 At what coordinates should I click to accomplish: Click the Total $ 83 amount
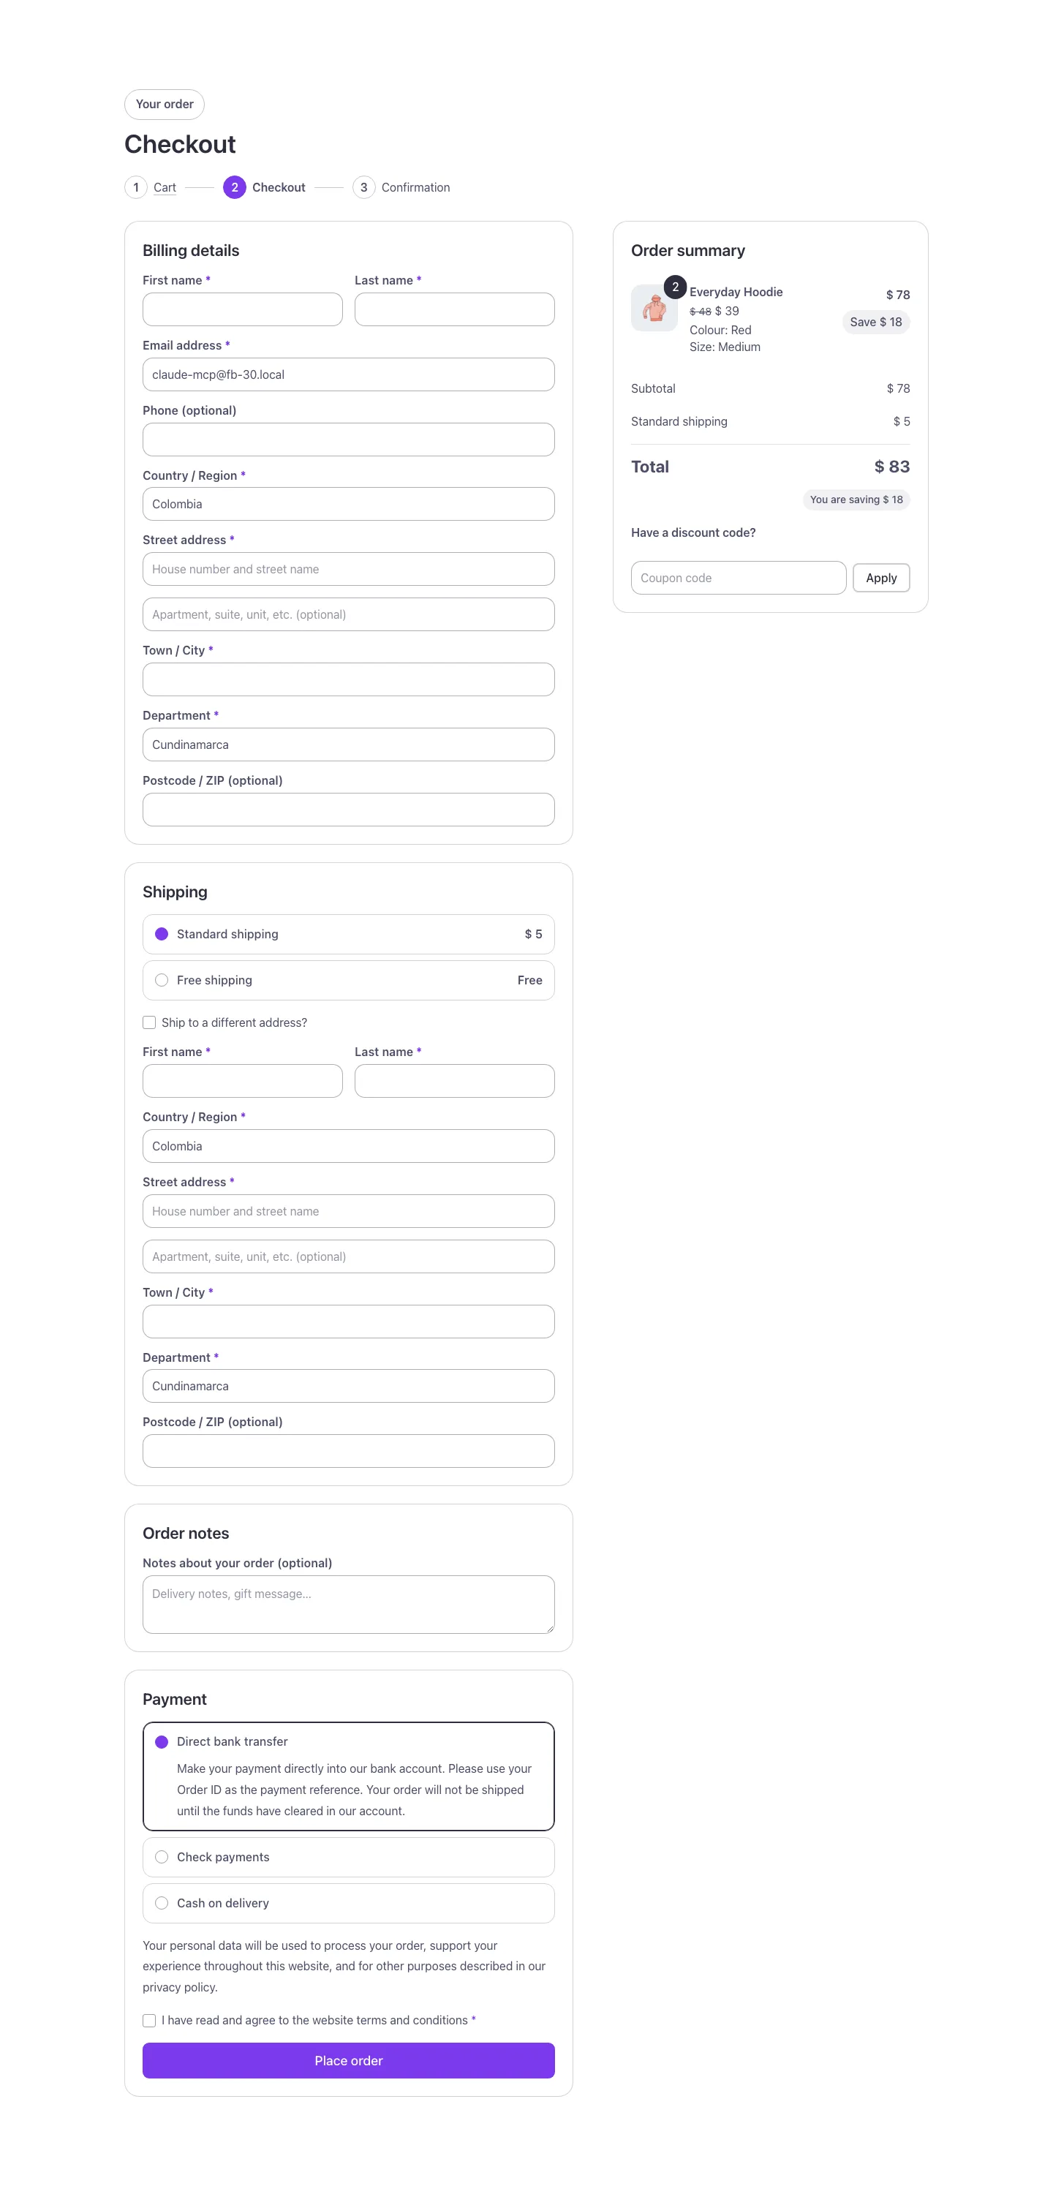[892, 467]
